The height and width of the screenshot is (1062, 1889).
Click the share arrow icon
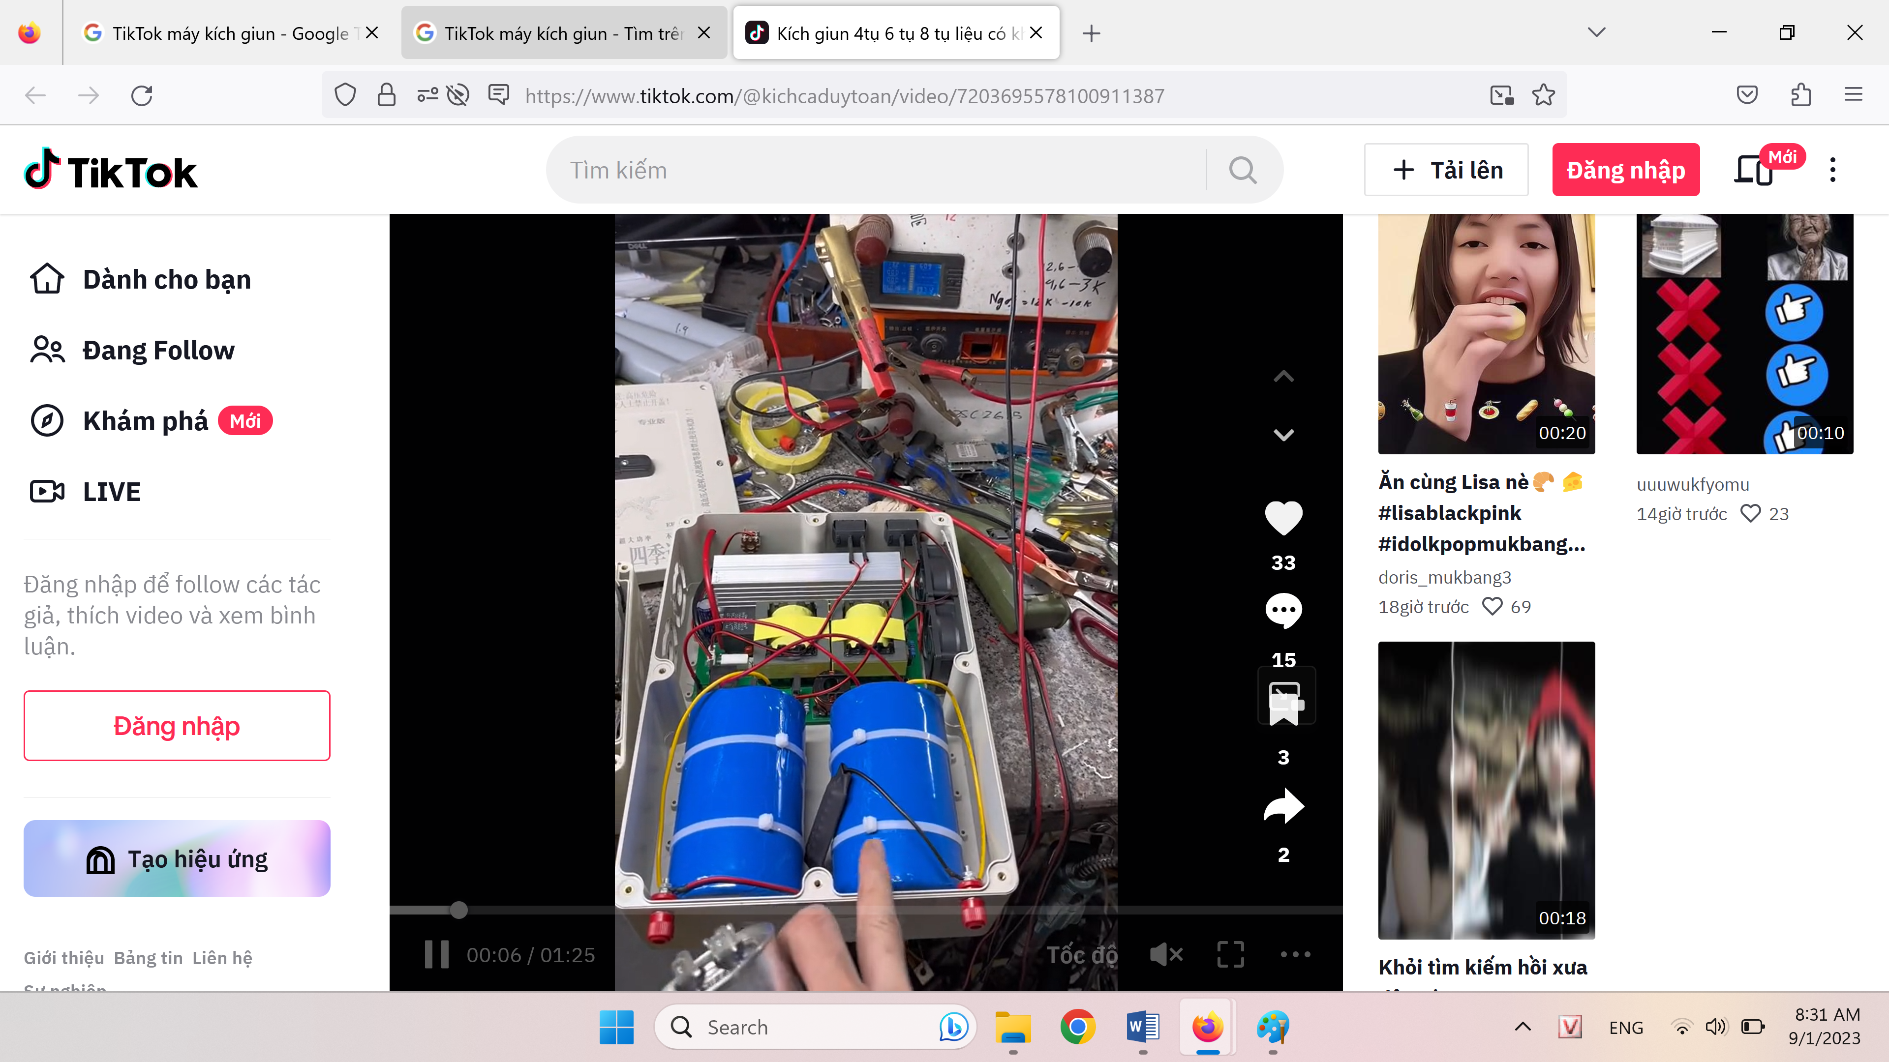1283,806
